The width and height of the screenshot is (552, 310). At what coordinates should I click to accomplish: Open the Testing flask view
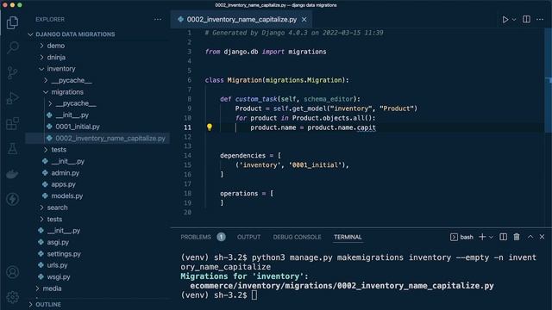[x=12, y=149]
